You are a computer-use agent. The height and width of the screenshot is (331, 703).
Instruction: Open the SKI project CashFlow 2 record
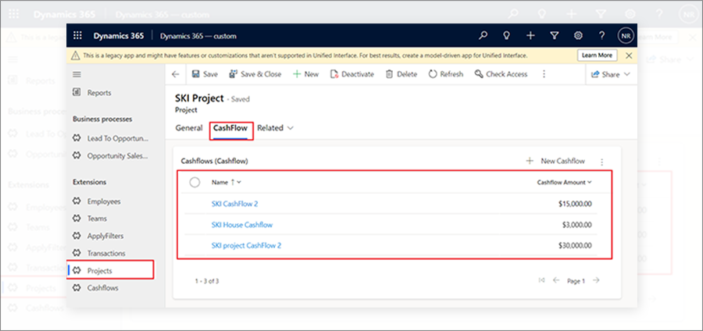tap(247, 245)
